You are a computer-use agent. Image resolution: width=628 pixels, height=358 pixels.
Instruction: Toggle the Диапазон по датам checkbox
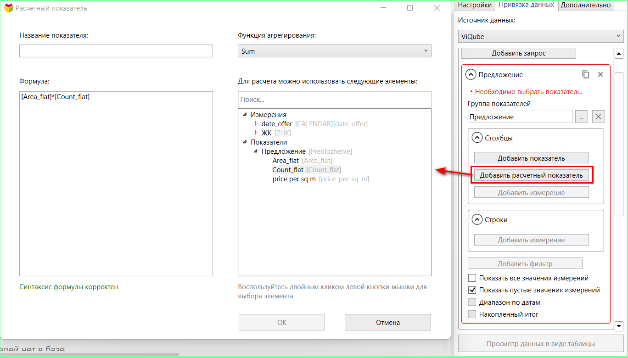472,302
